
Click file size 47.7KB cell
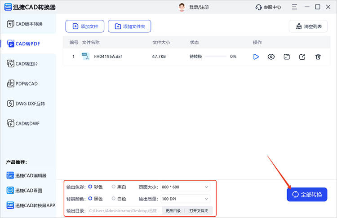[159, 57]
